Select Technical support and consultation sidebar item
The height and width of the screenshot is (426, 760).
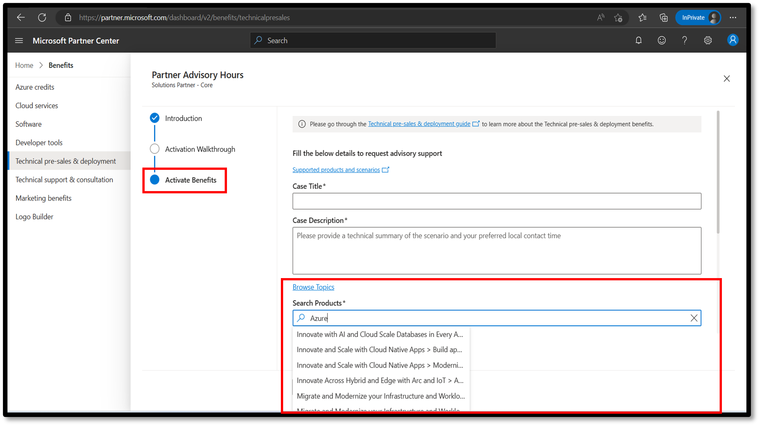coord(64,179)
